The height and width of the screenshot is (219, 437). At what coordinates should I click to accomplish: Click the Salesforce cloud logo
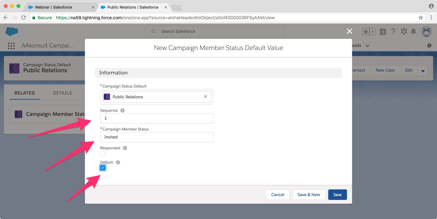(x=11, y=31)
